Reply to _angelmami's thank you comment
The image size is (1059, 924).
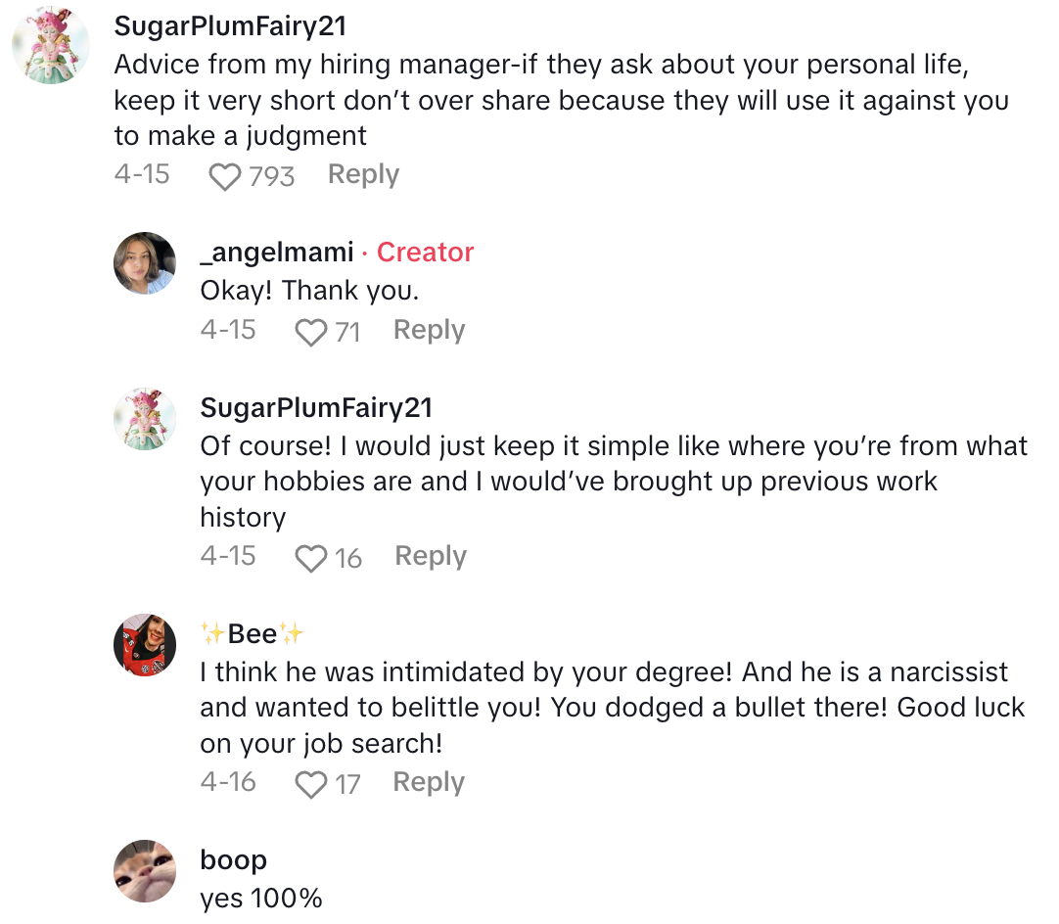[x=429, y=331]
